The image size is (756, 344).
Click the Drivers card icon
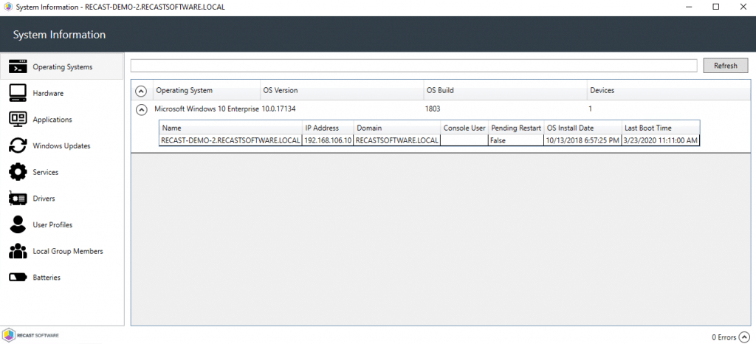18,199
